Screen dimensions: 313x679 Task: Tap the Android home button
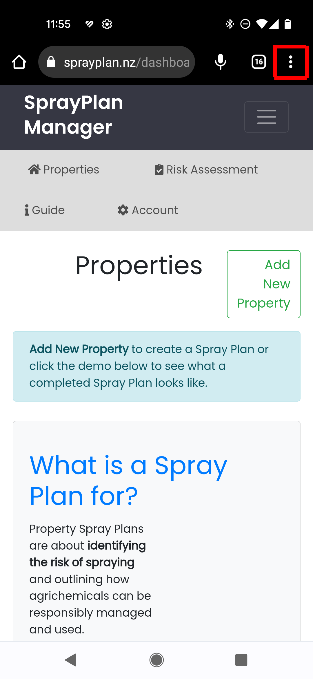click(156, 660)
